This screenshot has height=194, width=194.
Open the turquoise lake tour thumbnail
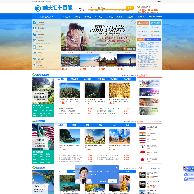tap(70, 183)
